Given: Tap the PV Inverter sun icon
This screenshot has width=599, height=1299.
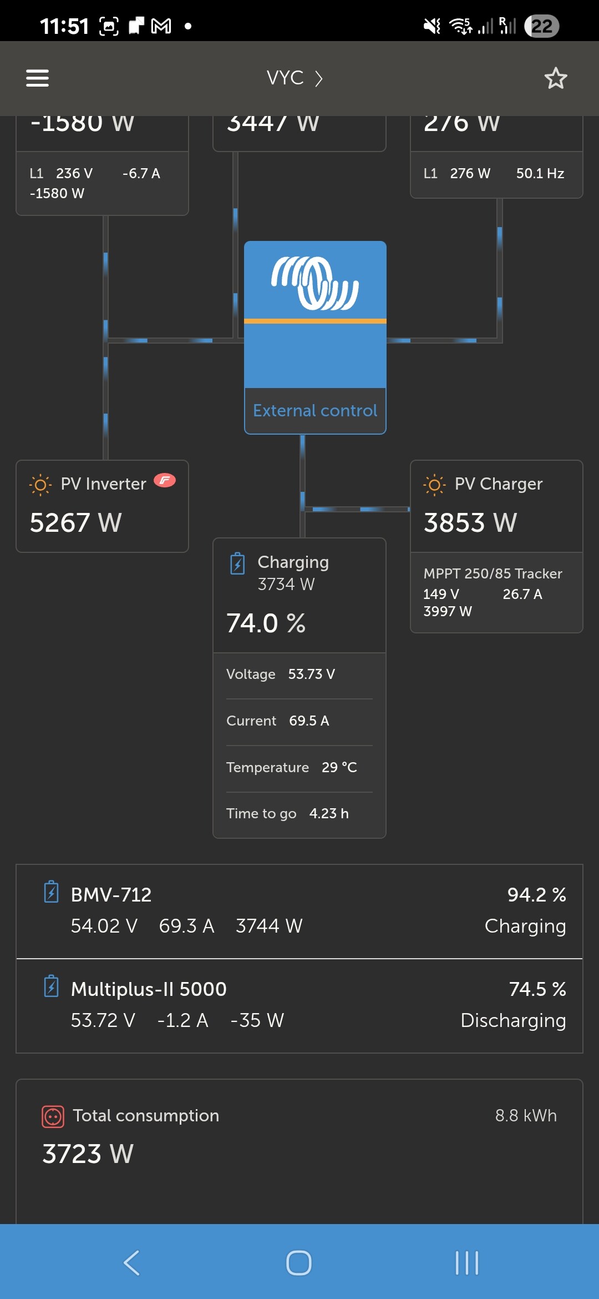Looking at the screenshot, I should (x=40, y=485).
